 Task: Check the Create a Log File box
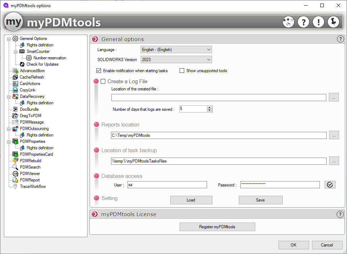coord(103,81)
